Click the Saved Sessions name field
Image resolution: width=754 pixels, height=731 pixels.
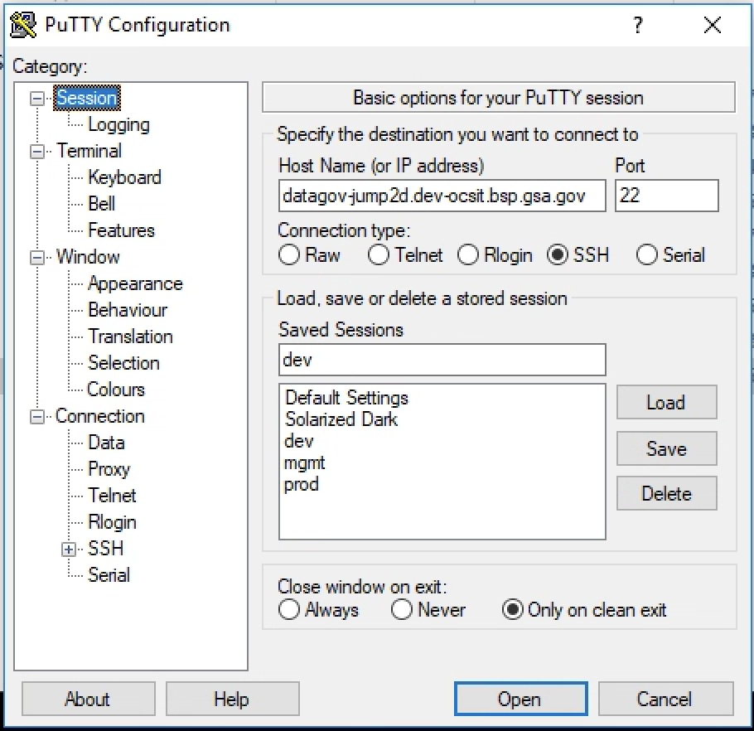coord(442,360)
